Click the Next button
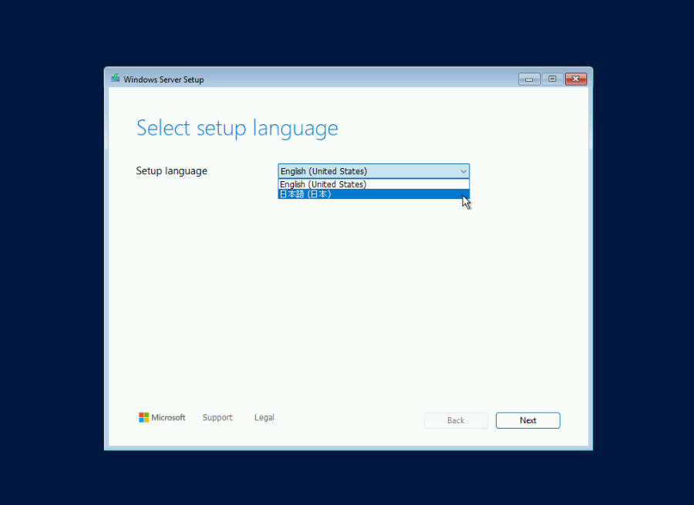694x505 pixels. click(x=528, y=420)
